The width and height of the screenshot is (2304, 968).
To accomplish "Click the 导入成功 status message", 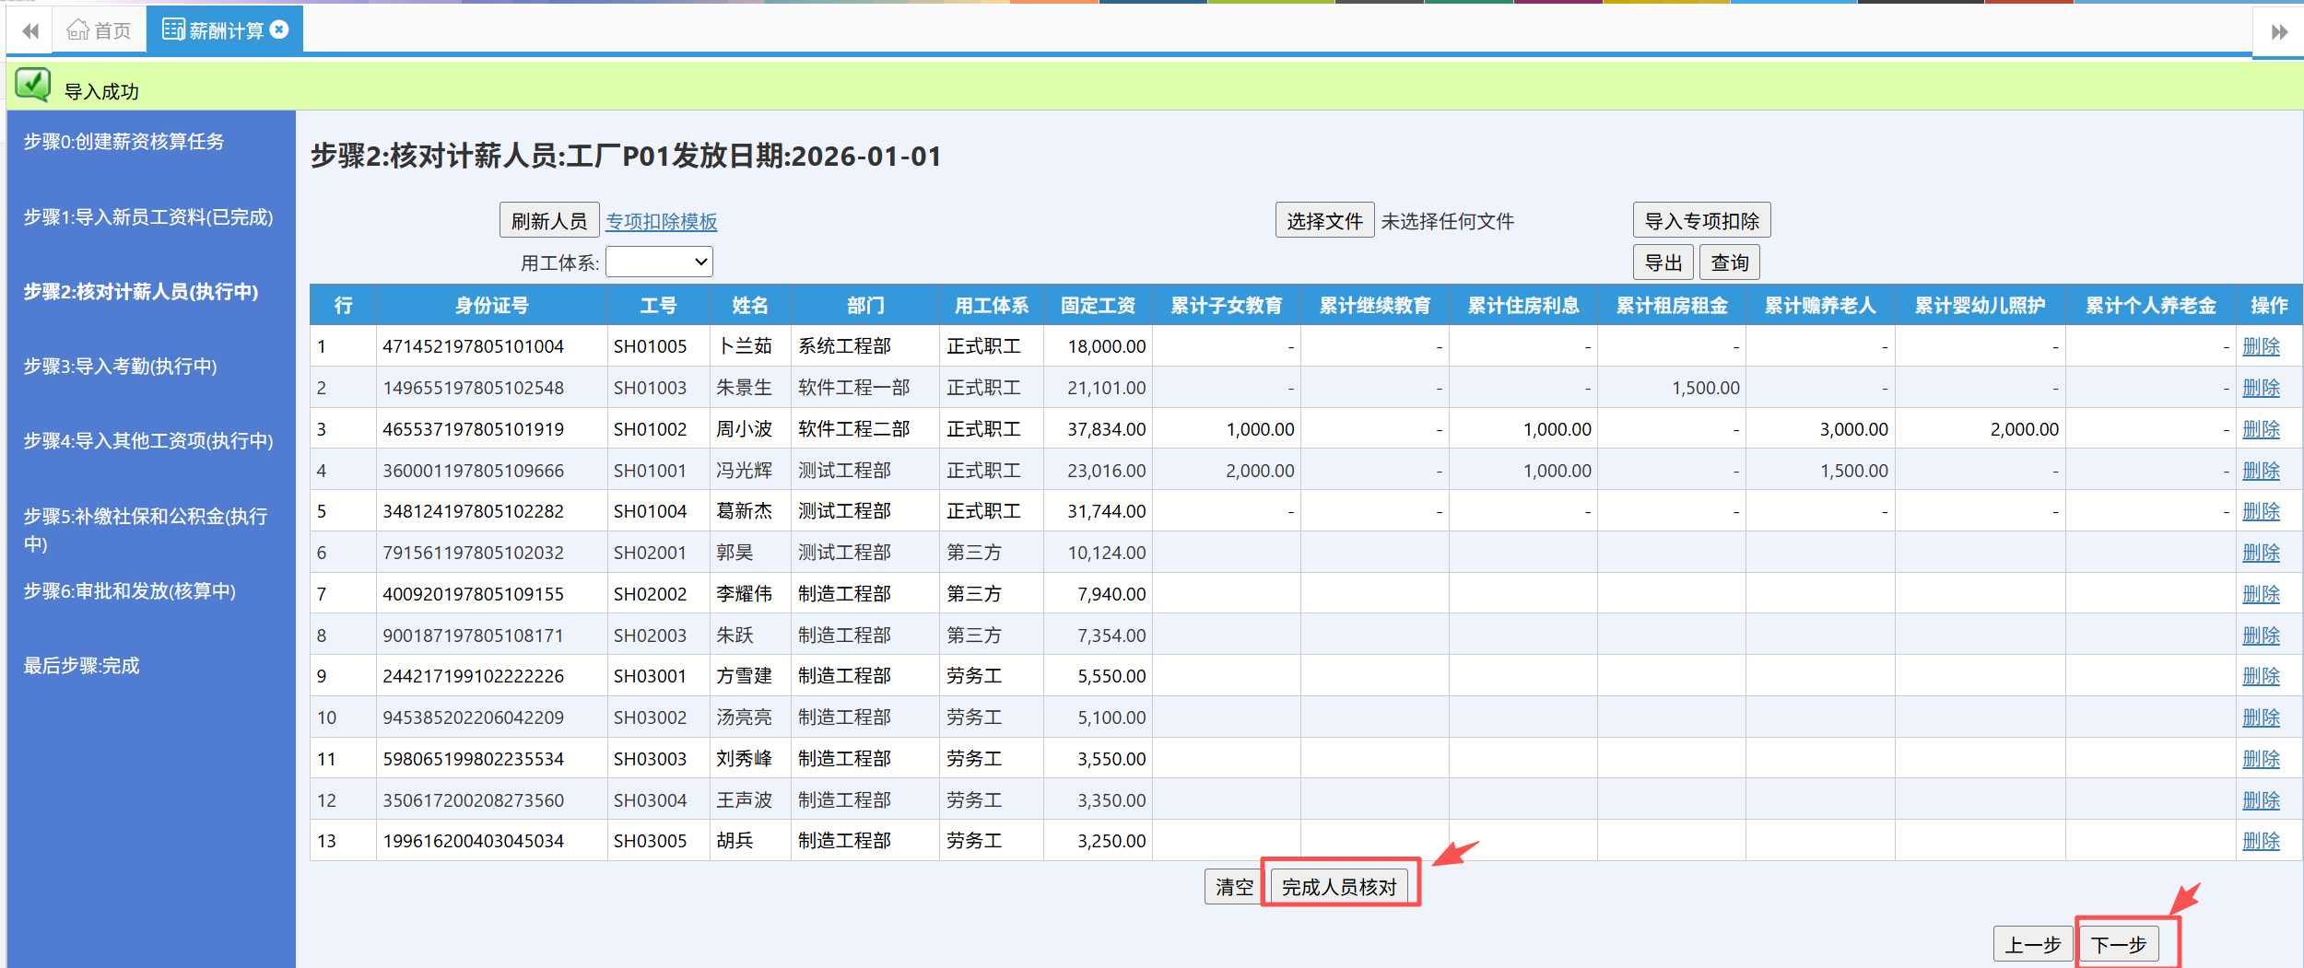I will (x=101, y=91).
